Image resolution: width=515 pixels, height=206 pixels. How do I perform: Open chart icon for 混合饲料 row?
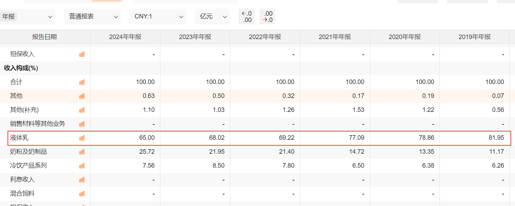82,193
